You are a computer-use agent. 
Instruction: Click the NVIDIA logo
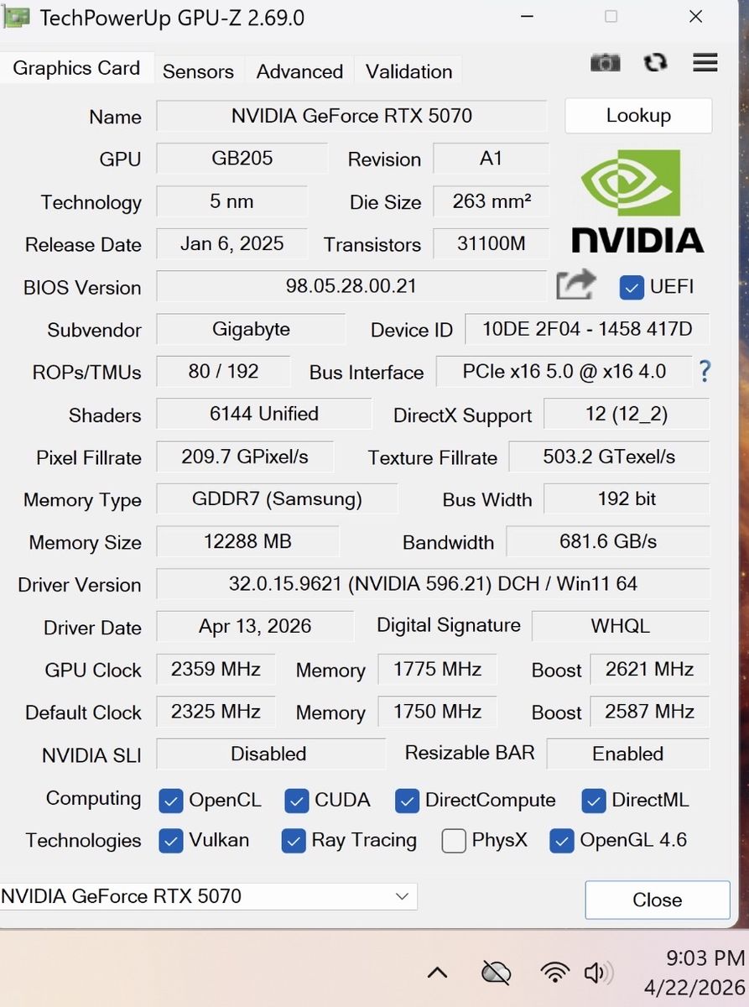637,201
